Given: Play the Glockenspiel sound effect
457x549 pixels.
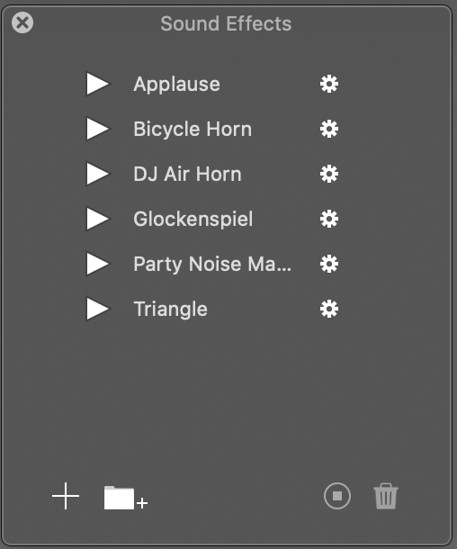Looking at the screenshot, I should 97,219.
